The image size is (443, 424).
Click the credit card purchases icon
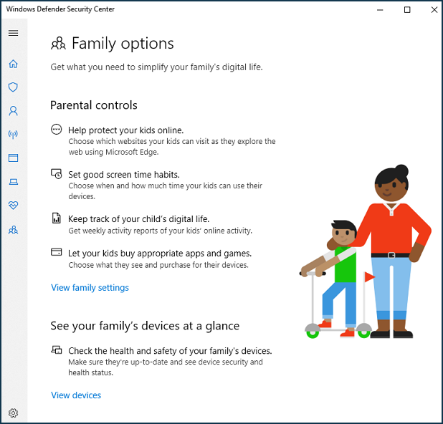56,252
